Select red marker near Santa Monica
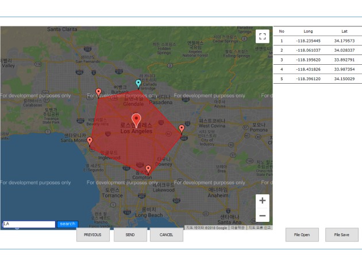This screenshot has width=362, height=266. pos(90,140)
